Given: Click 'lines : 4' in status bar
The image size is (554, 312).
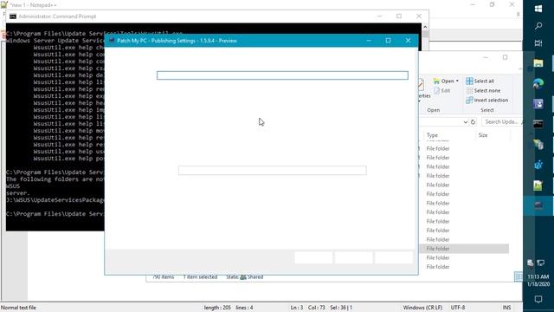Looking at the screenshot, I should pos(244,308).
